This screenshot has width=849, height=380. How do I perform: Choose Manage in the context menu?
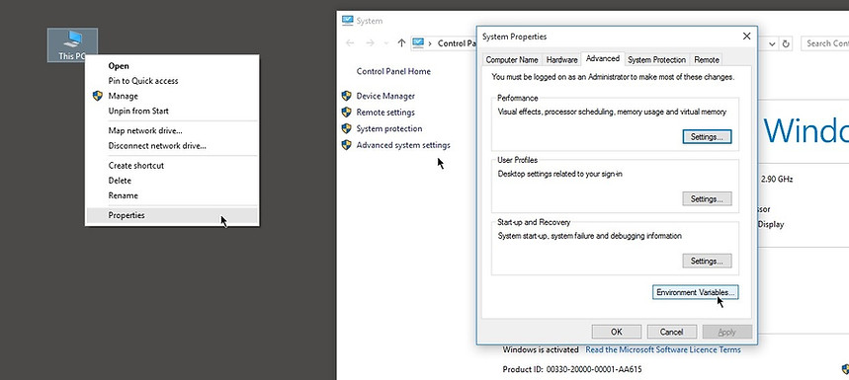pyautogui.click(x=172, y=96)
